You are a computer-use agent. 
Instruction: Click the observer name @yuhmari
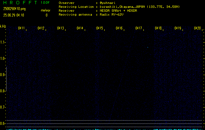pos(108,3)
